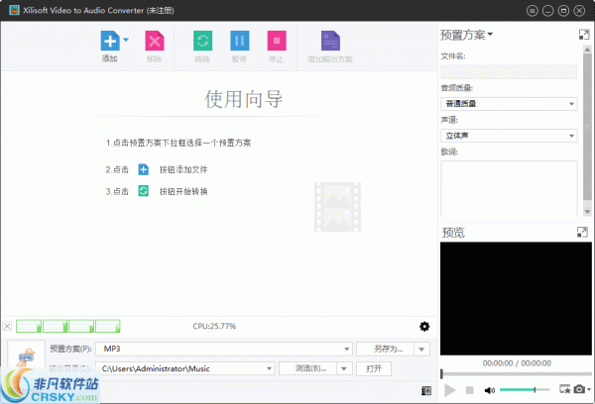Screen dimensions: 595x404
Task: Click the green convert icon in wizard step 3
Action: pos(143,191)
